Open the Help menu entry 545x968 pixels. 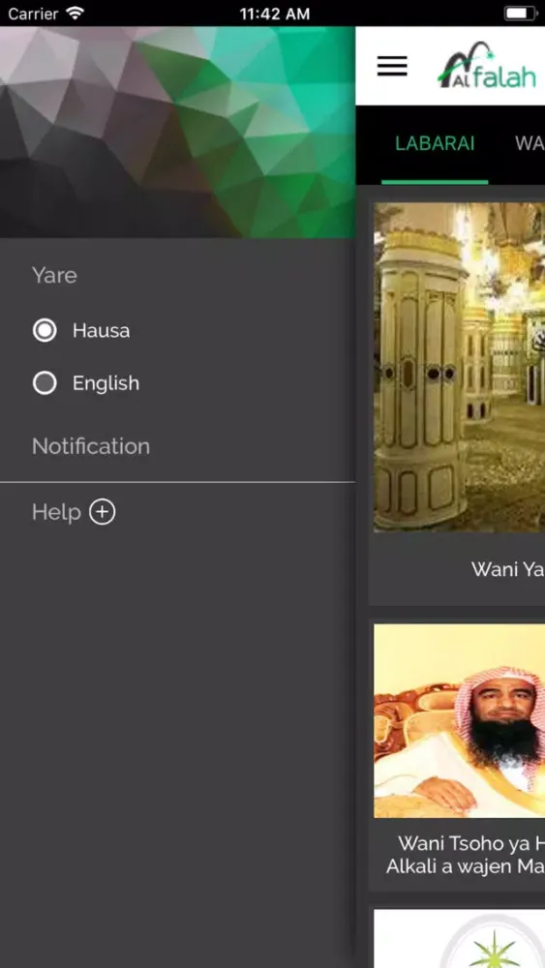coord(56,512)
